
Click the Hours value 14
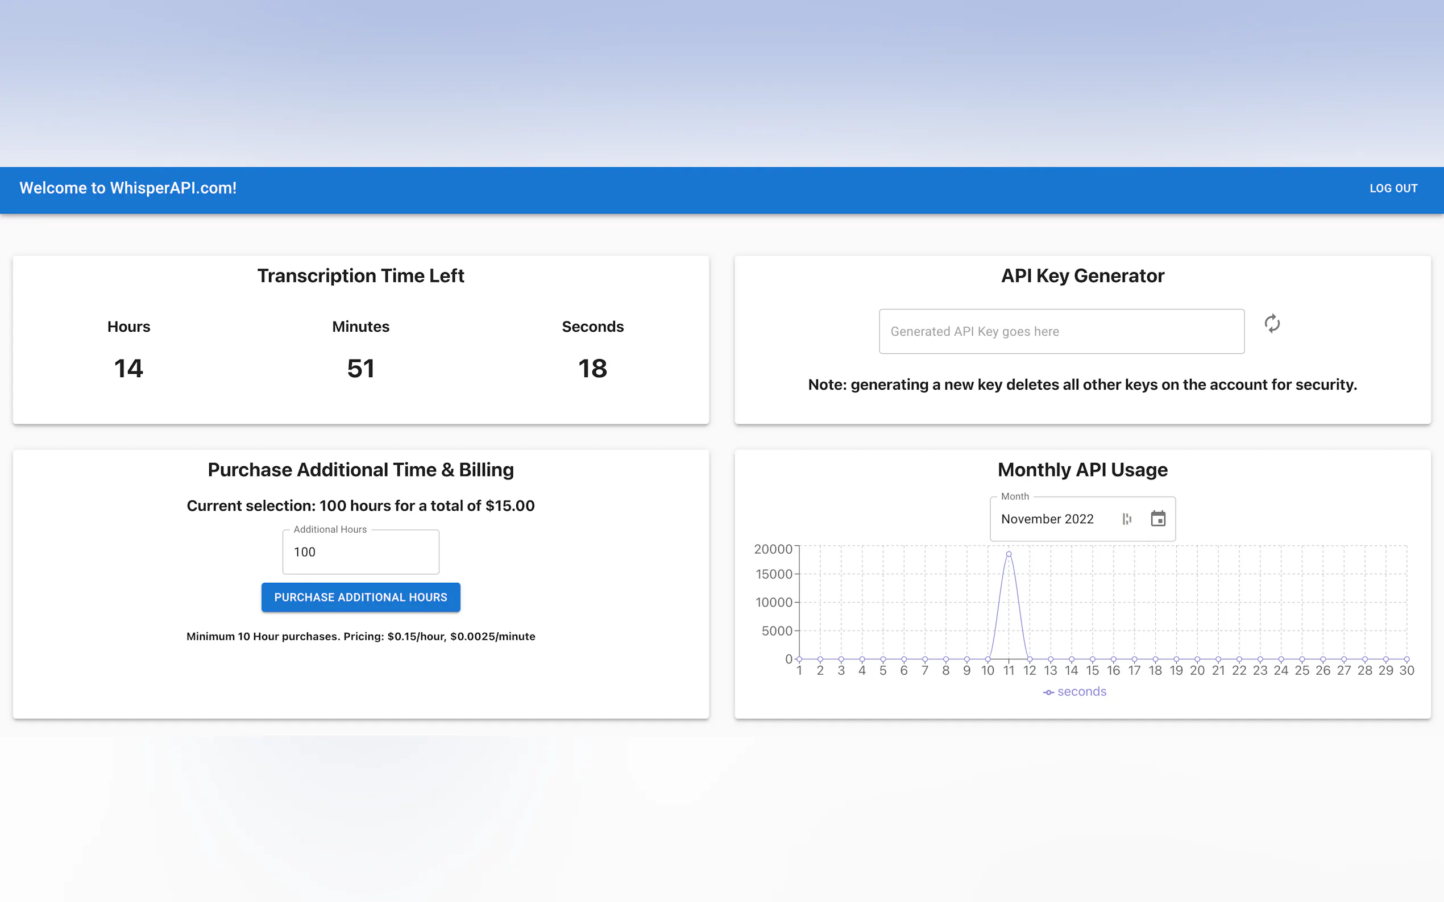pos(128,368)
